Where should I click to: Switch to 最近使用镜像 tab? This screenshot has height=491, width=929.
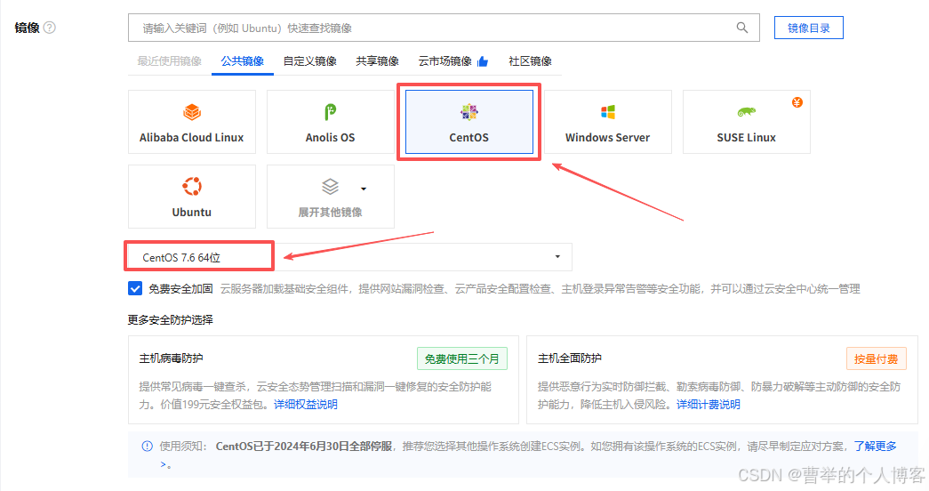coord(170,61)
